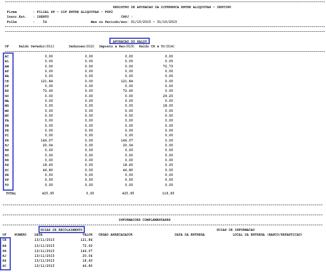The image size is (326, 272).
Task: Select the 'SE' state row label
Action: [x=7, y=175]
